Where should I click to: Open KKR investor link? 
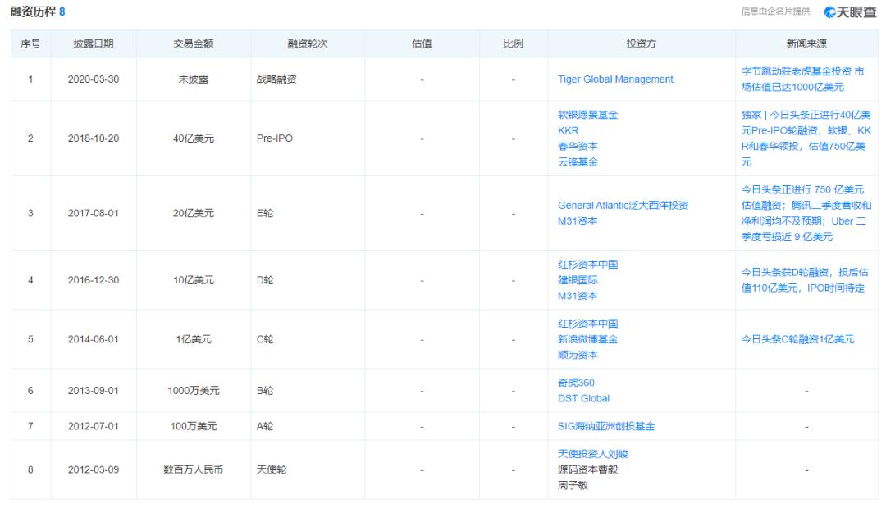pyautogui.click(x=568, y=131)
